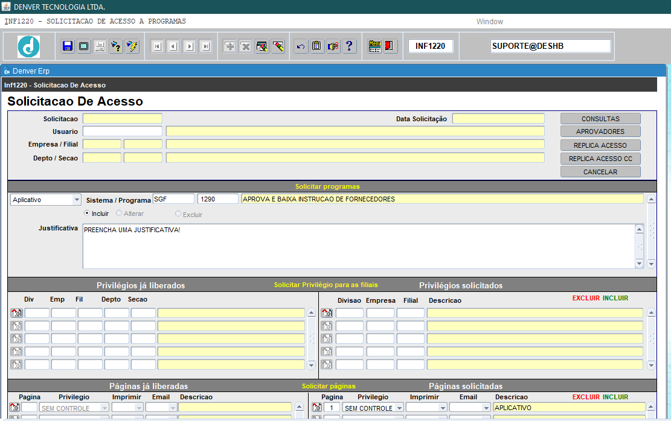The width and height of the screenshot is (671, 421).
Task: Click the pointing hand toolbar icon
Action: (333, 46)
